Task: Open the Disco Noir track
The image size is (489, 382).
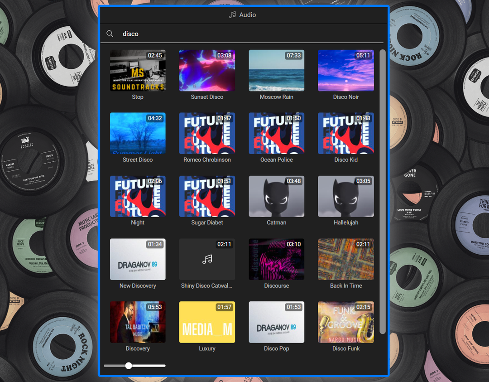Action: [x=345, y=70]
